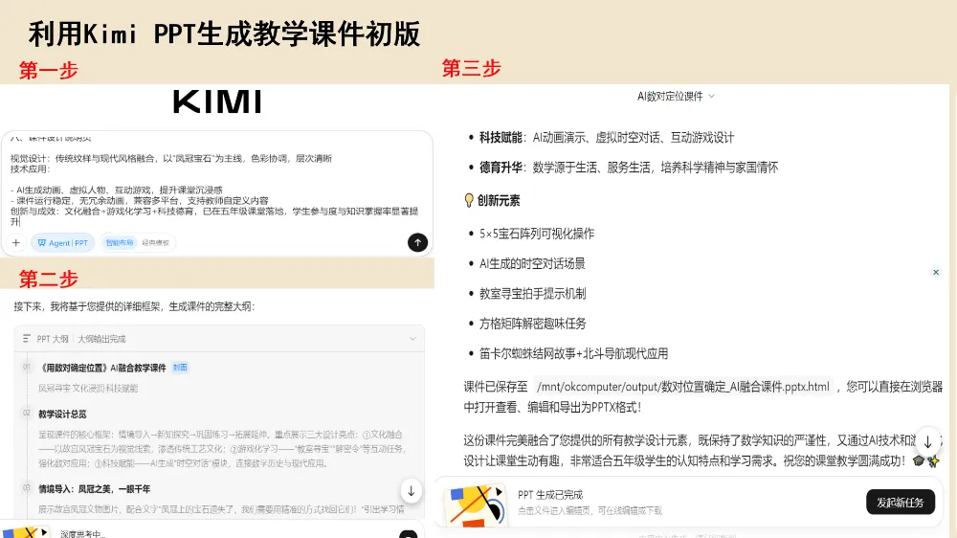Click the 创新元素 lightbulb heading
The width and height of the screenshot is (957, 538).
pyautogui.click(x=492, y=201)
